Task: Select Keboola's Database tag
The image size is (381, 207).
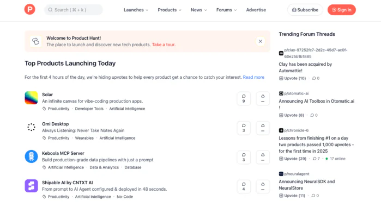Action: point(133,167)
